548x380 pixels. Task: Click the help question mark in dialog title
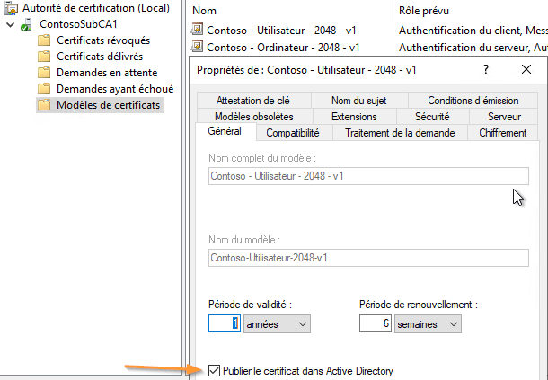(x=486, y=69)
